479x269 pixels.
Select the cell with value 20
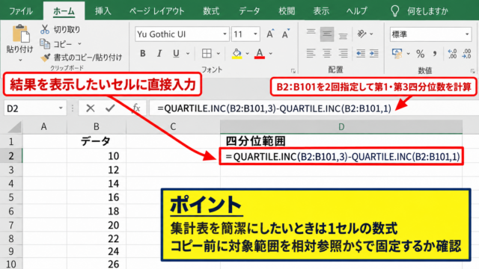pyautogui.click(x=97, y=225)
